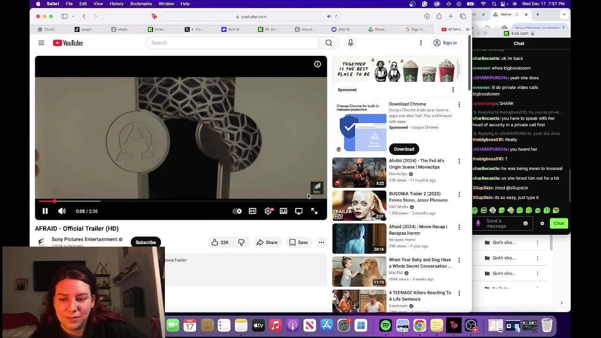This screenshot has width=601, height=338.
Task: Start voice search with microphone icon
Action: pyautogui.click(x=350, y=43)
